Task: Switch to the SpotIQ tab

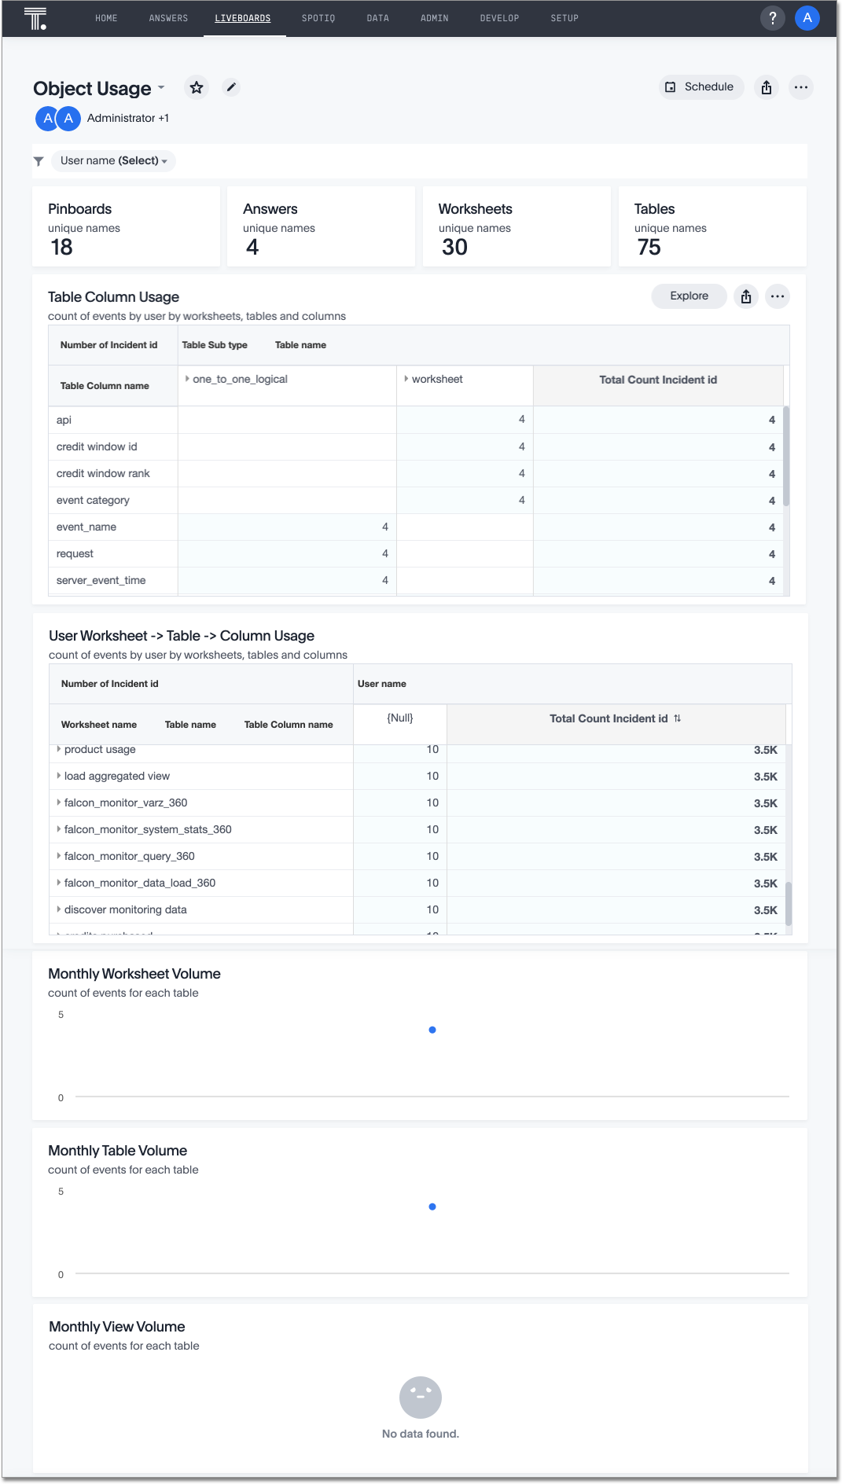Action: point(318,18)
